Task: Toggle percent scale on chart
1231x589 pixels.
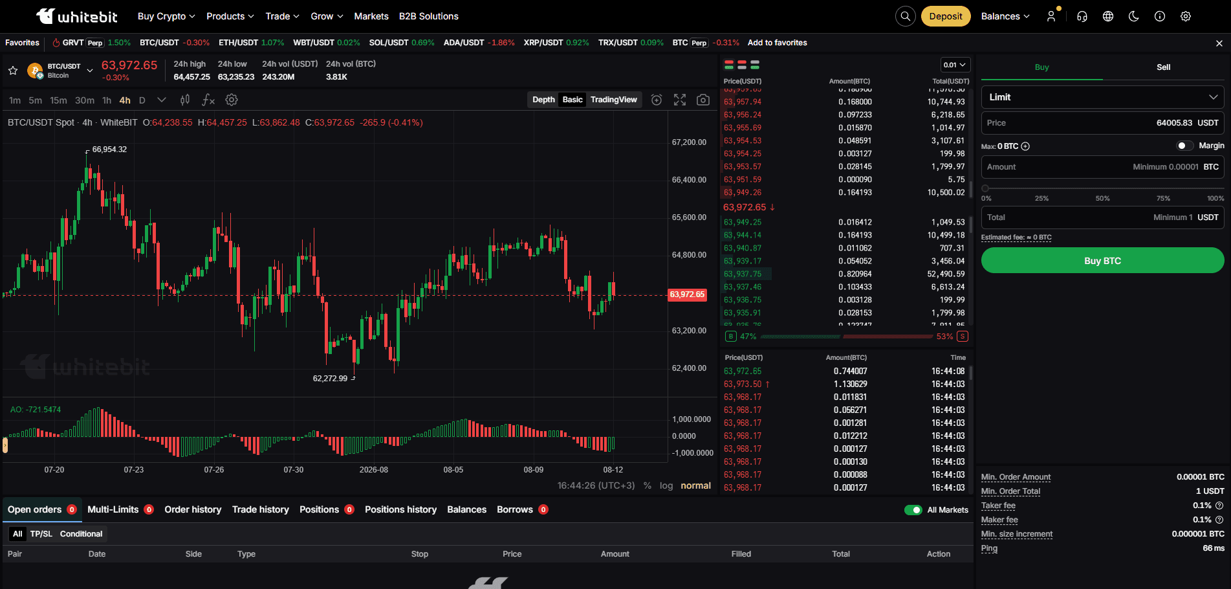Action: coord(648,485)
